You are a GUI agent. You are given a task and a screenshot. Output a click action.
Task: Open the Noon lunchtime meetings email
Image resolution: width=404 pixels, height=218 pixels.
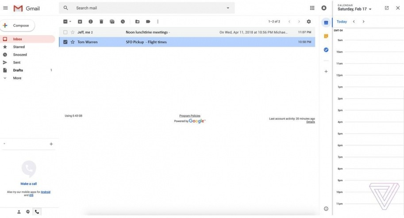187,32
